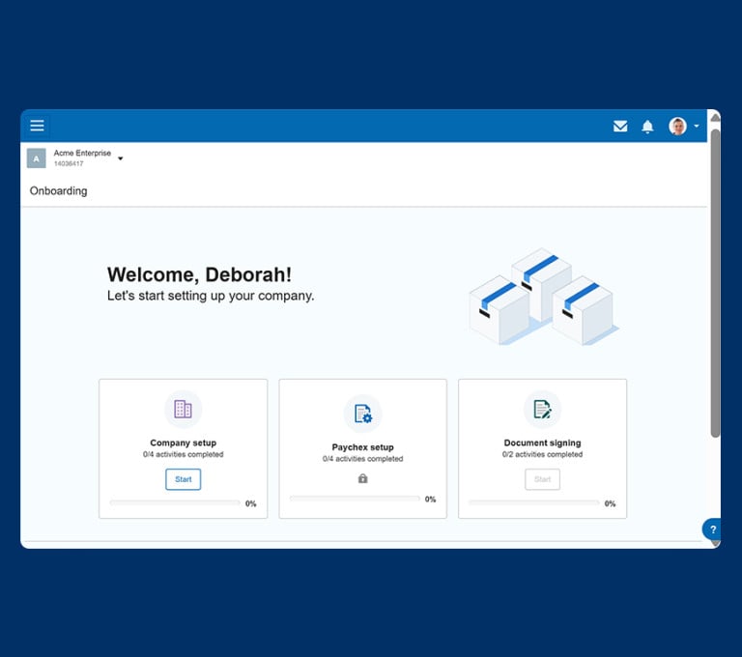Click the user profile avatar
Screen dimensions: 742x657
click(677, 126)
